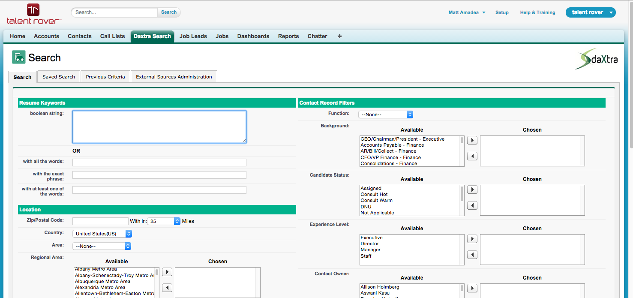Viewport: 633px width, 298px height.
Task: Open External Sources Administration subtab
Action: [174, 77]
